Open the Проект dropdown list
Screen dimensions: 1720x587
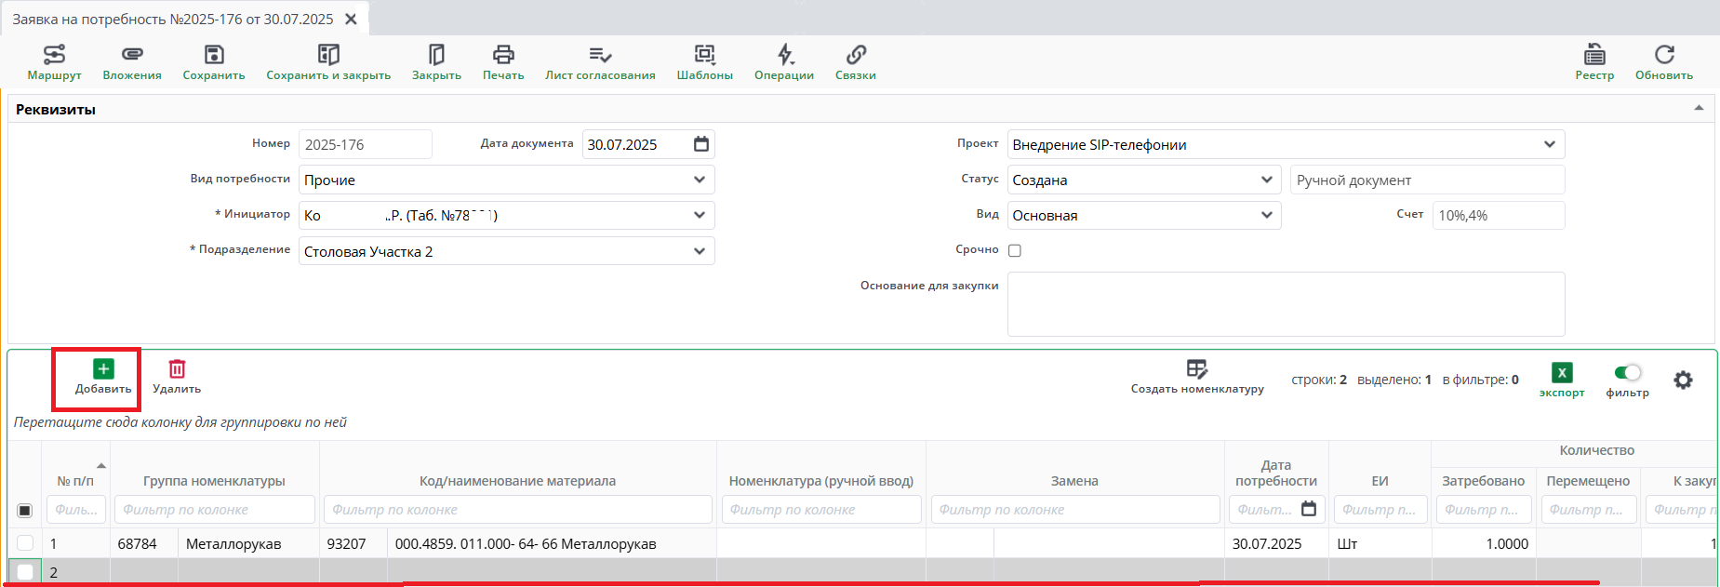coord(1549,144)
